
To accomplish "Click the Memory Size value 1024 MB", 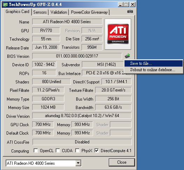I will tap(48, 107).
